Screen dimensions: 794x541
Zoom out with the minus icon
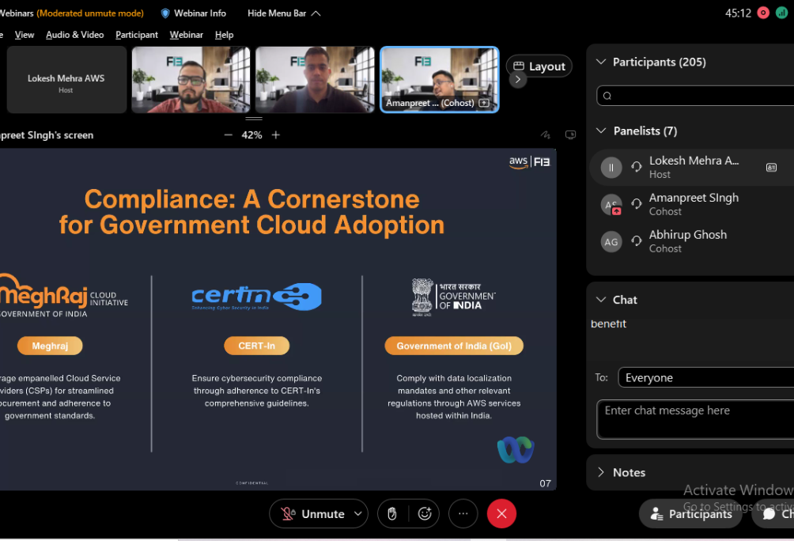click(x=228, y=135)
